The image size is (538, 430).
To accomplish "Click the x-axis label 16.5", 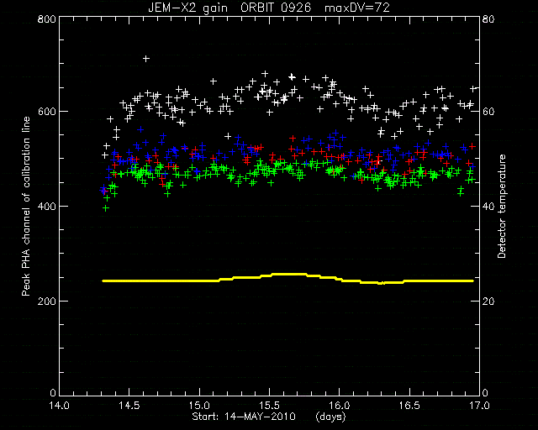I will pyautogui.click(x=409, y=406).
